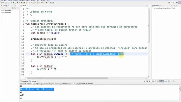Screen dimensions: 181x102
Task: Switch to the Kotlin perspective icon
Action: click(x=179, y=3)
